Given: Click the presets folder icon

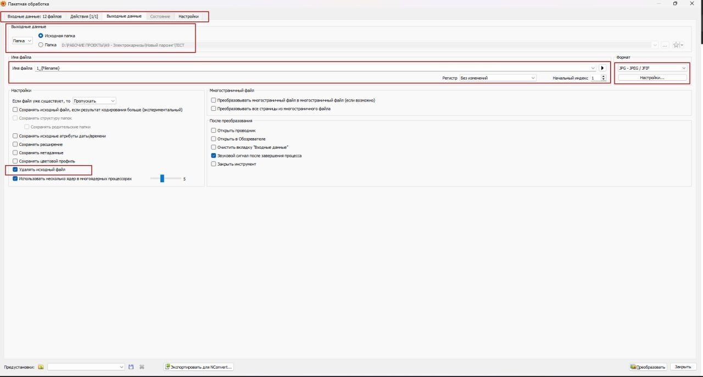Looking at the screenshot, I should coord(41,367).
